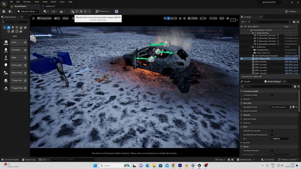Tick the Override World Gravity checkbox

[x=272, y=151]
